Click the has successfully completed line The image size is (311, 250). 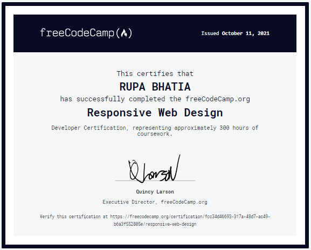(155, 99)
